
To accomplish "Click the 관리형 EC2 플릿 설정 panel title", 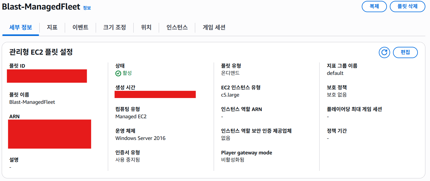I will [41, 52].
